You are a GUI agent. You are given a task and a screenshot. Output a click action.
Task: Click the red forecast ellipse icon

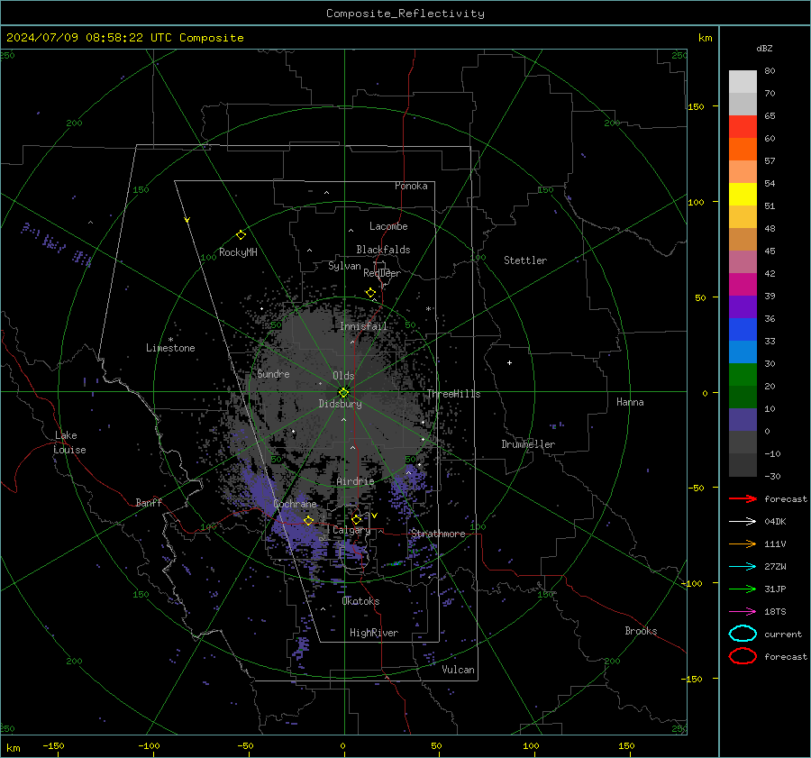743,656
